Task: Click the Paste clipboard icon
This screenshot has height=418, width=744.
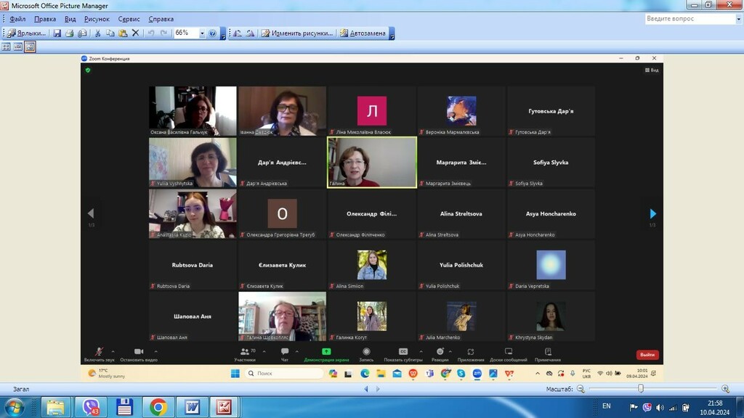Action: (123, 33)
